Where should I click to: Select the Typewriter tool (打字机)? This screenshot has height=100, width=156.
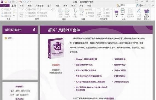click(x=75, y=13)
